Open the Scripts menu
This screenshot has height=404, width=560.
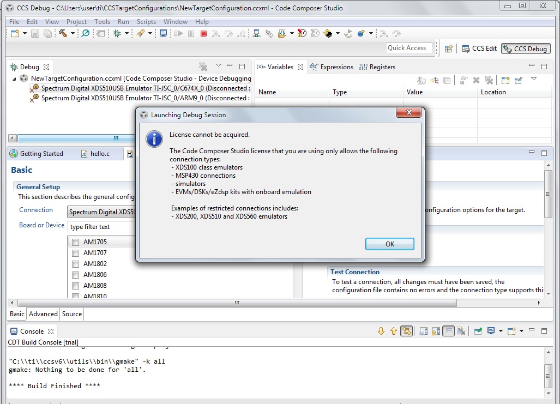[x=146, y=21]
